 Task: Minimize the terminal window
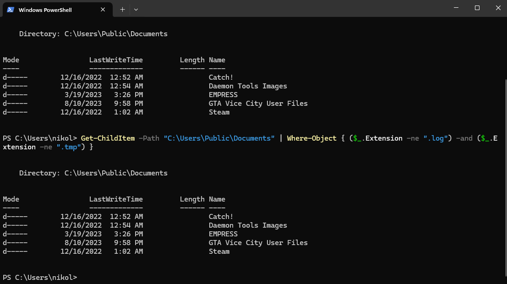[456, 8]
